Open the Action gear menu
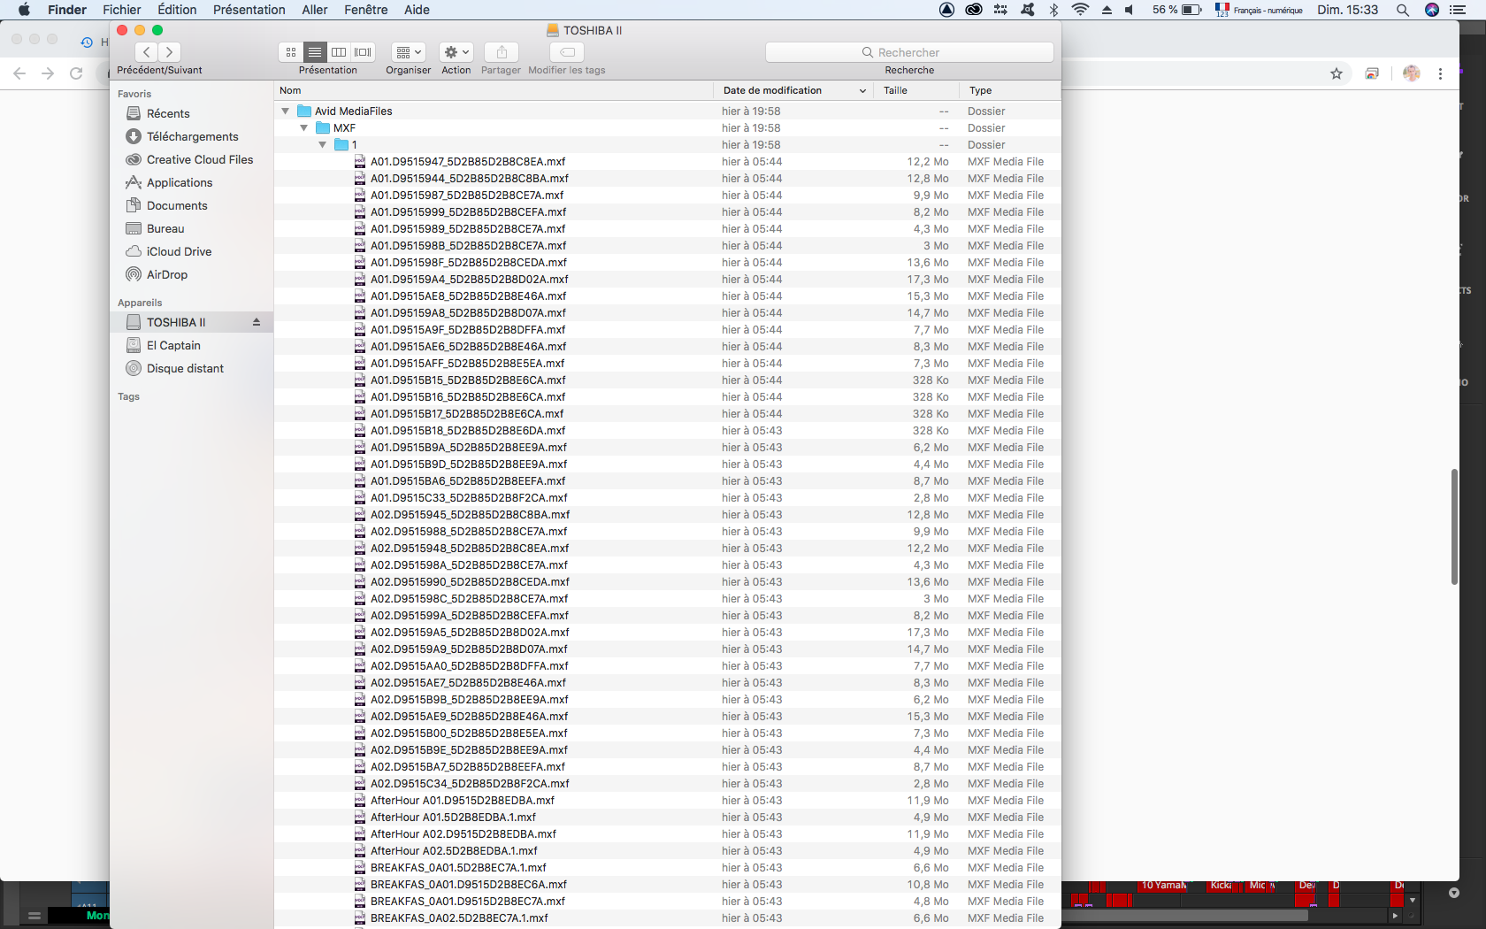Screen dimensions: 1486x929 (456, 52)
